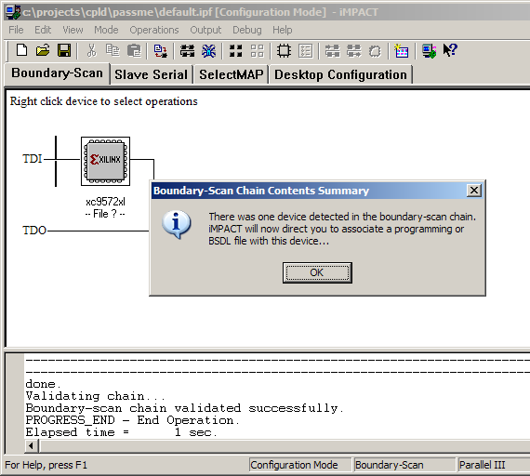Click the Paste clipboard icon
The width and height of the screenshot is (530, 476).
click(134, 51)
